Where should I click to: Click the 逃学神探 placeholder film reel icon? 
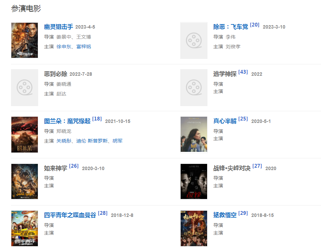(x=194, y=87)
